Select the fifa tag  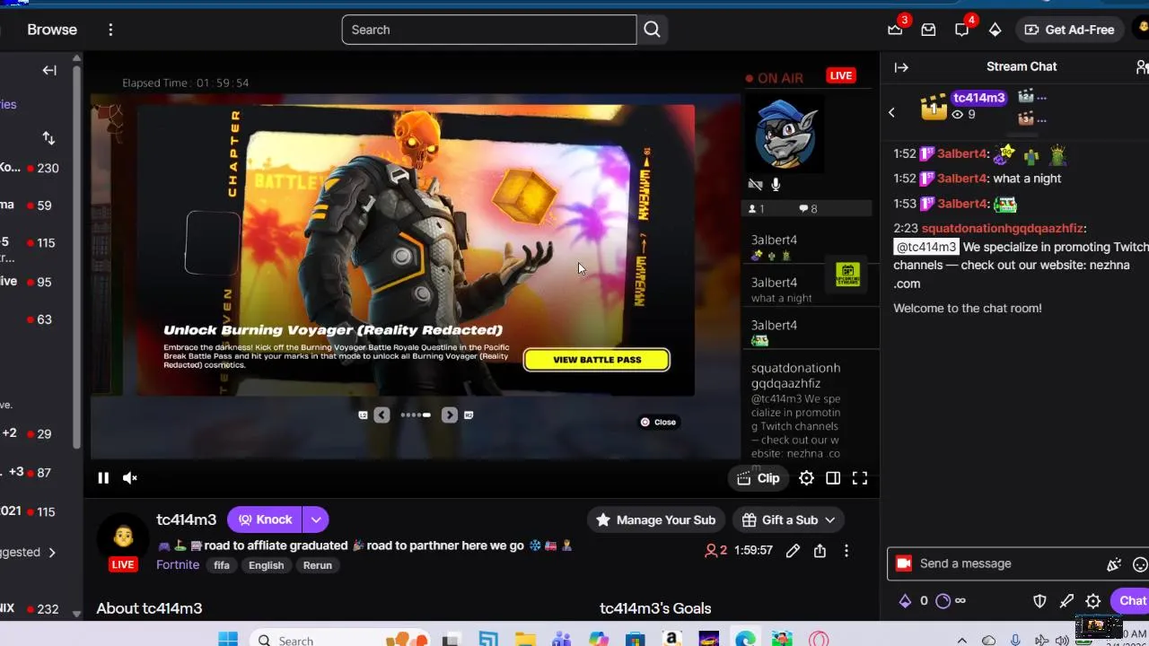click(x=222, y=565)
